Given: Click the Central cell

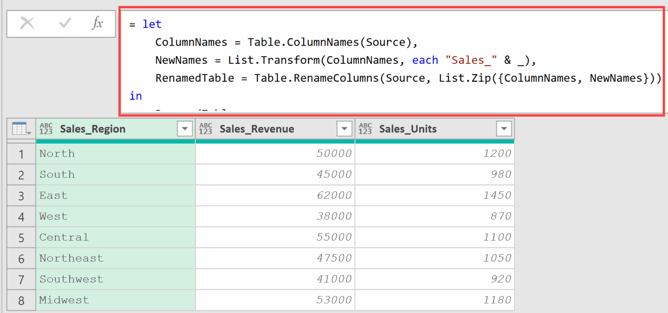Looking at the screenshot, I should [116, 237].
